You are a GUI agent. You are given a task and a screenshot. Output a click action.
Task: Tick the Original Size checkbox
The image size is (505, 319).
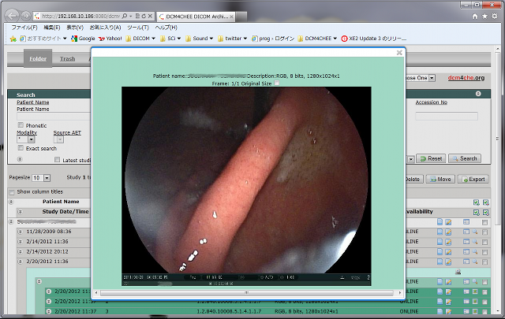(x=277, y=83)
